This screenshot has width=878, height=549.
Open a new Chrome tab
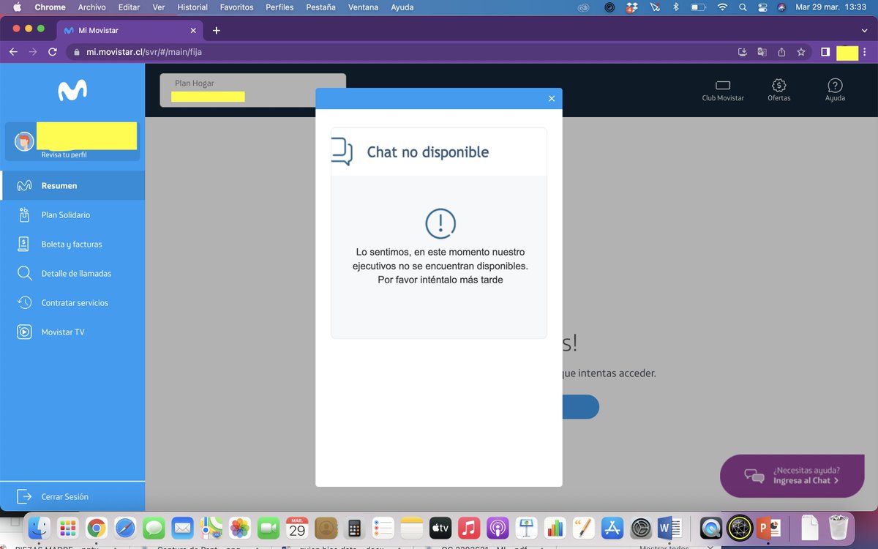tap(217, 31)
